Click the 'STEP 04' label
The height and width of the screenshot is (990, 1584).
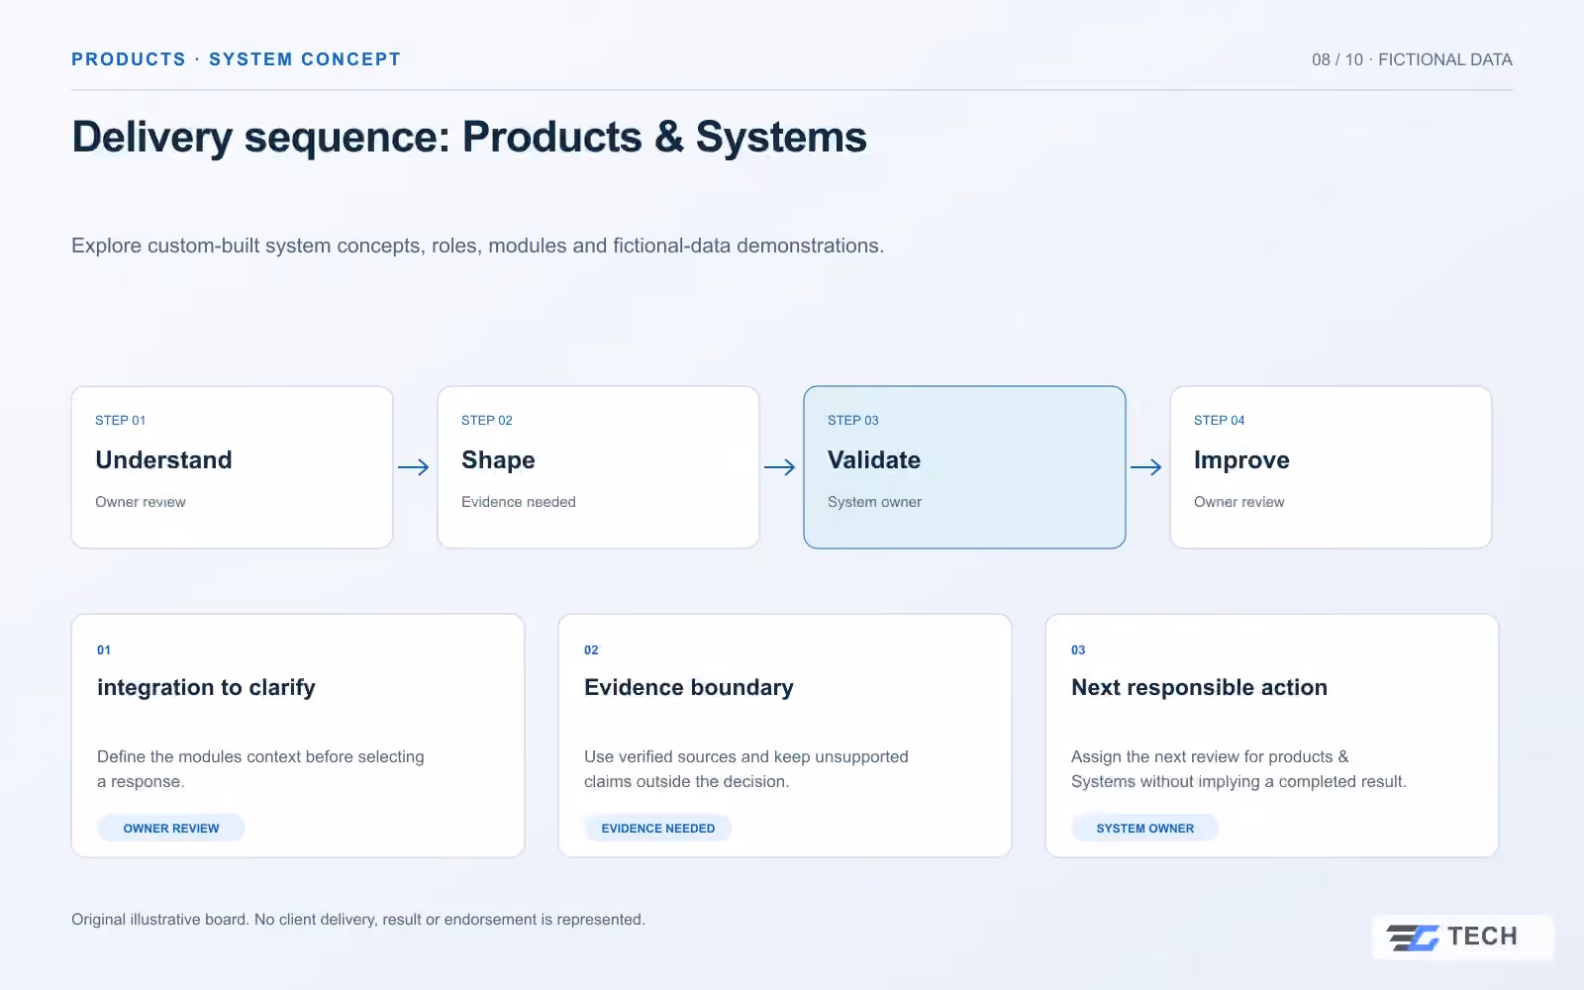click(x=1220, y=420)
